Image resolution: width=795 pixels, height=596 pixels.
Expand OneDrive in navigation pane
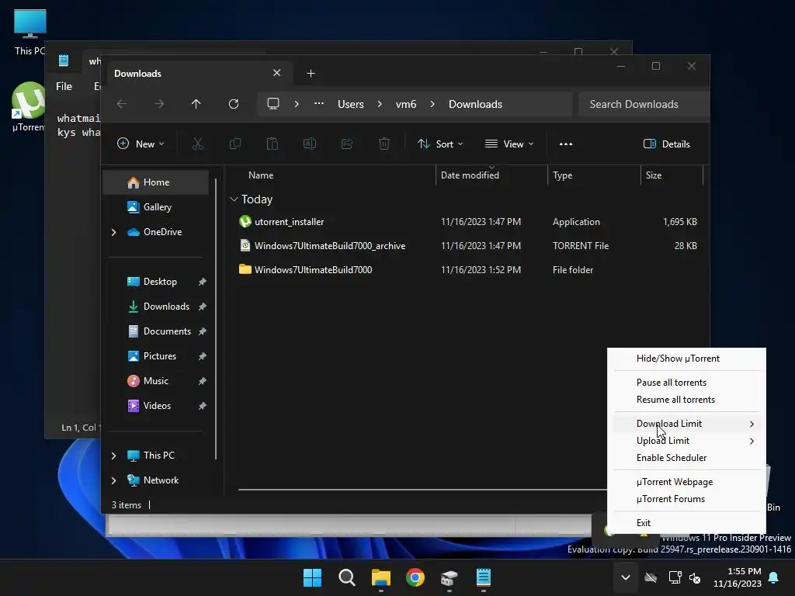113,232
